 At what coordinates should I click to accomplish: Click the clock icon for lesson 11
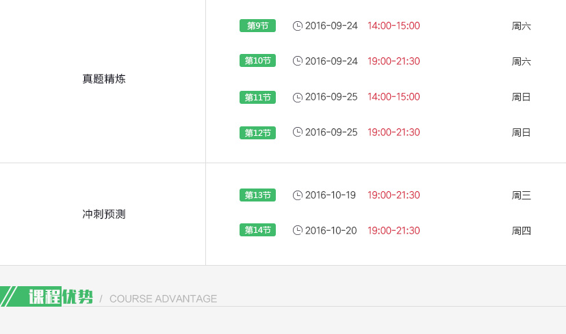click(x=297, y=97)
